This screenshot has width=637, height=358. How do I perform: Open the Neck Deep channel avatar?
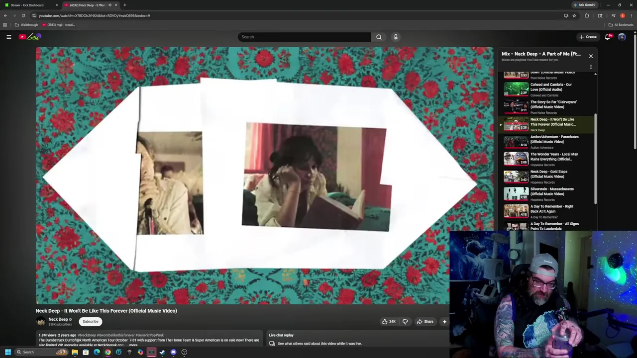click(40, 322)
